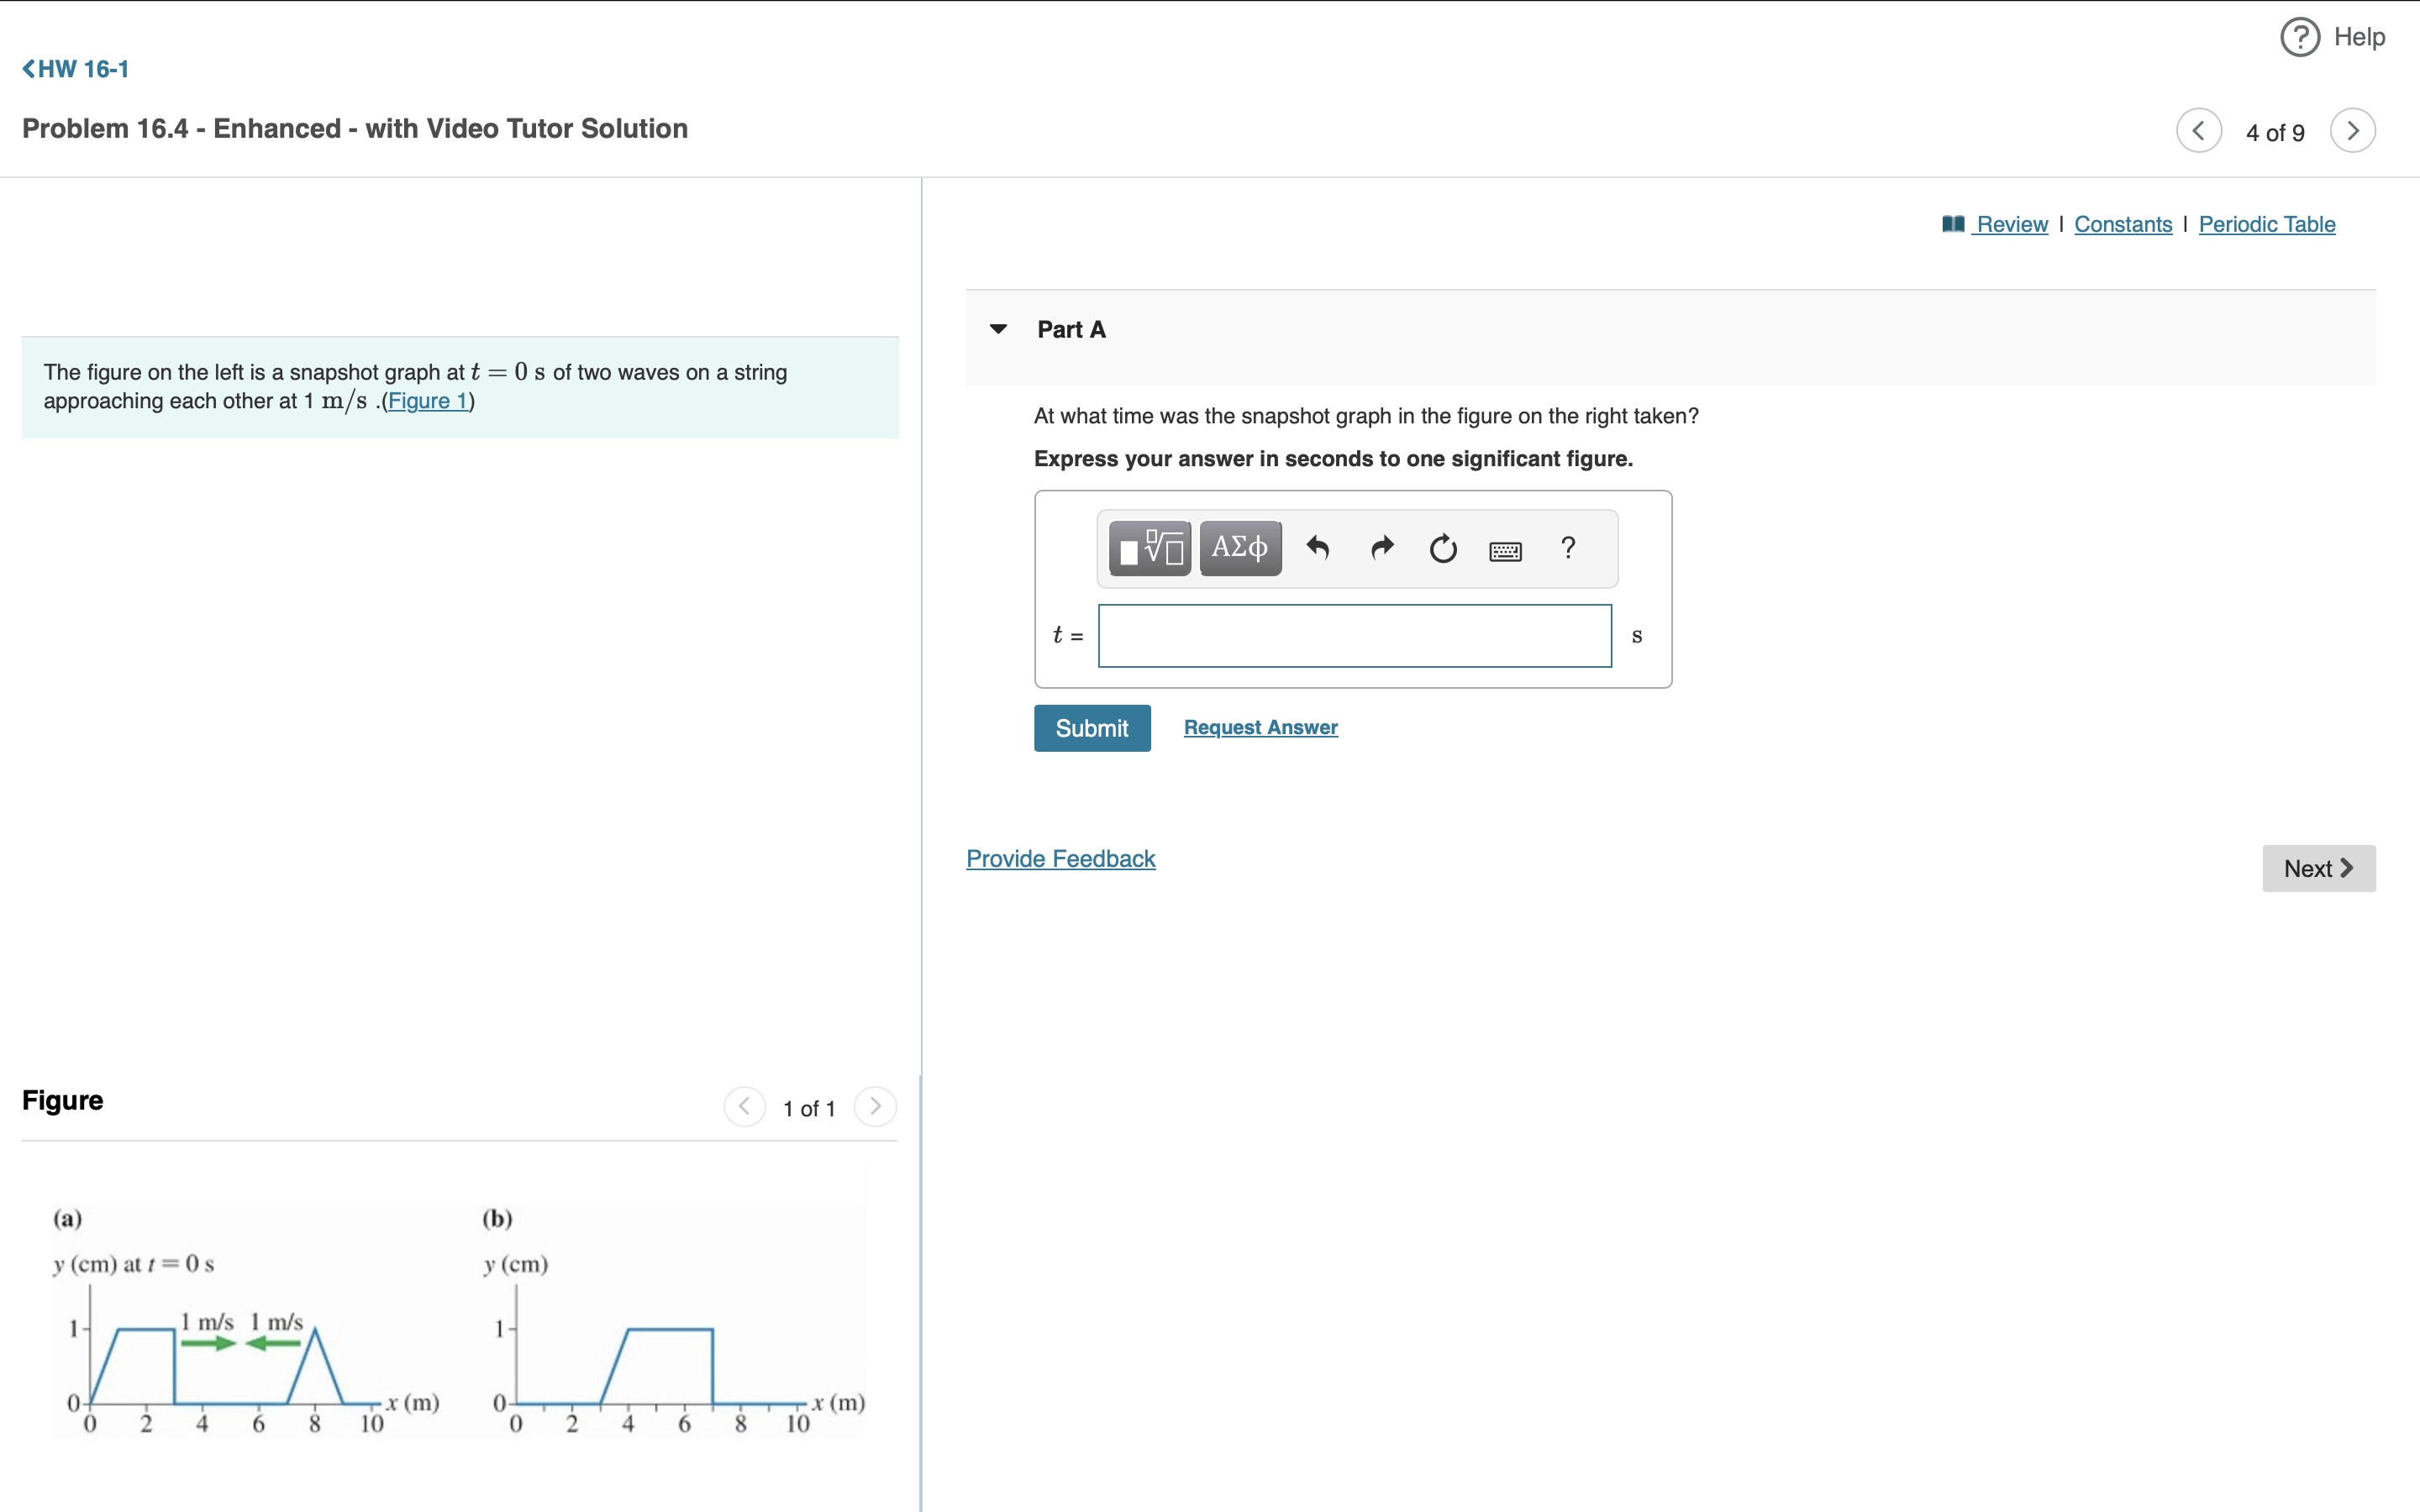Open the on-screen keyboard icon

click(1506, 549)
